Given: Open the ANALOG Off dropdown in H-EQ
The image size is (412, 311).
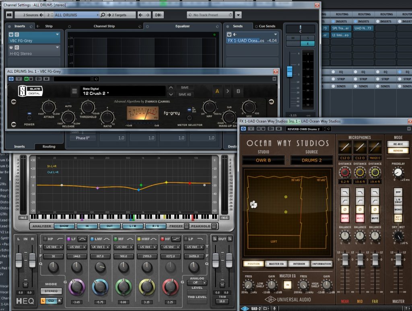Looking at the screenshot, I should point(197,282).
